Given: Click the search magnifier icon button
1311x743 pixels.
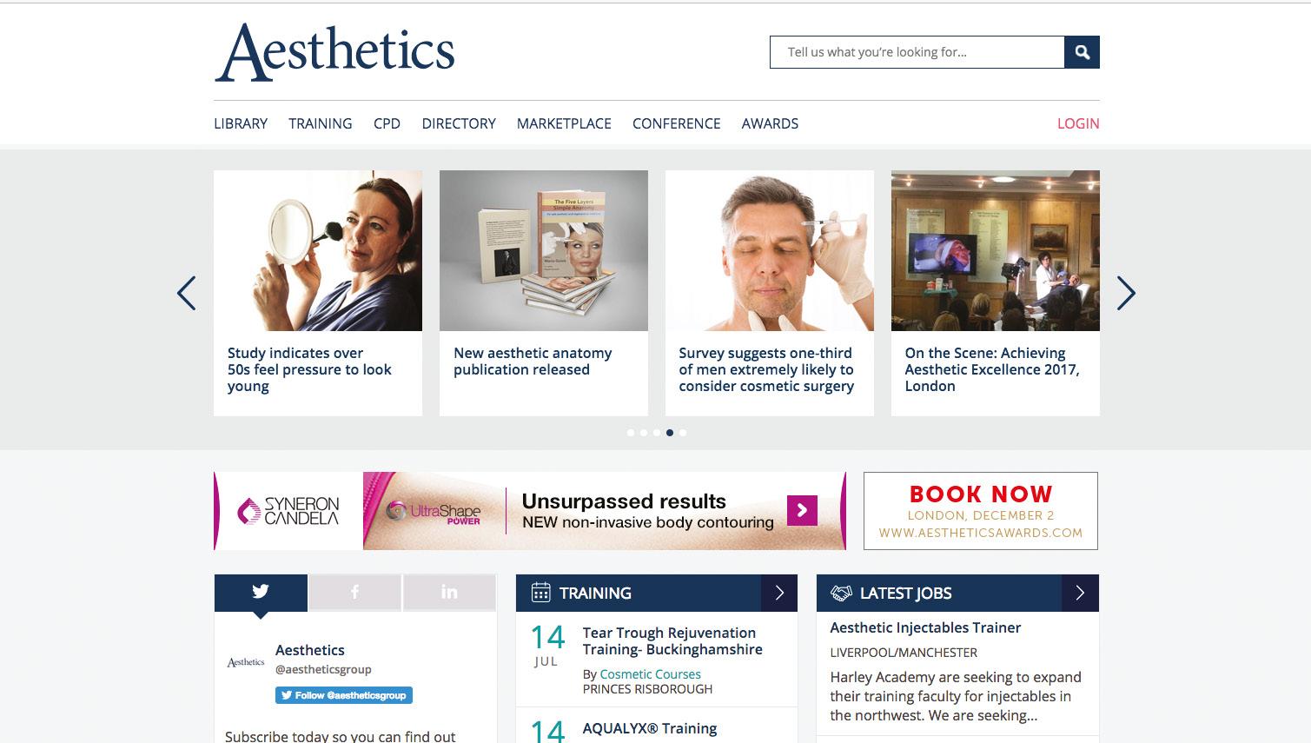Looking at the screenshot, I should [x=1082, y=52].
